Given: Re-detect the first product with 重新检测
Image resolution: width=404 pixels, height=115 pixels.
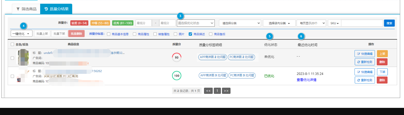Looking at the screenshot, I should click(365, 62).
